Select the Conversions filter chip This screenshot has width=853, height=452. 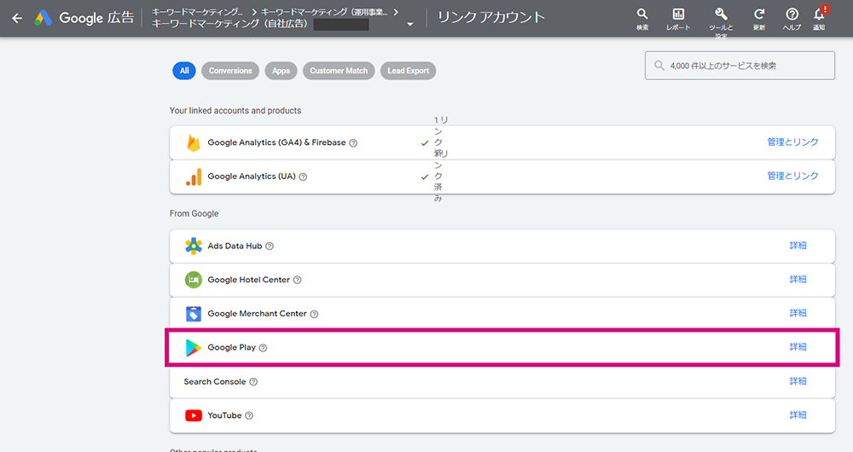point(230,71)
